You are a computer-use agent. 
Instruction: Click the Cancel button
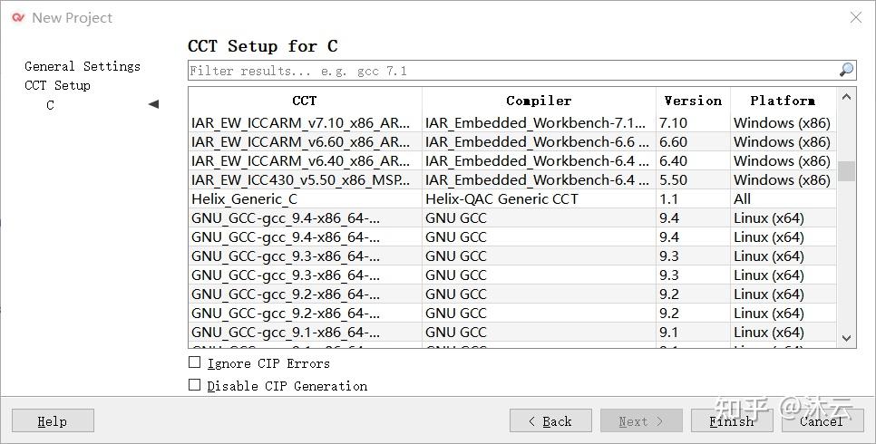pos(822,420)
